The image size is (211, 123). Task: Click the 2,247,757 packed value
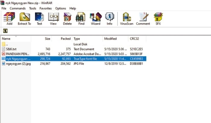65,54
